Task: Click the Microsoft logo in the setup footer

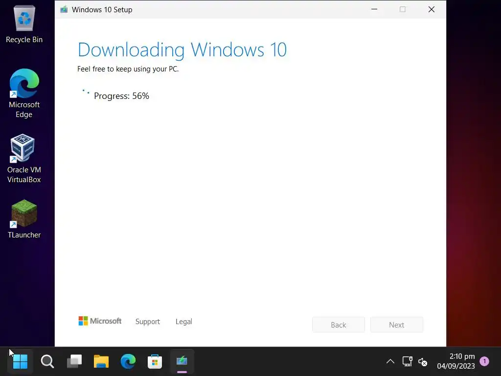Action: (x=100, y=321)
